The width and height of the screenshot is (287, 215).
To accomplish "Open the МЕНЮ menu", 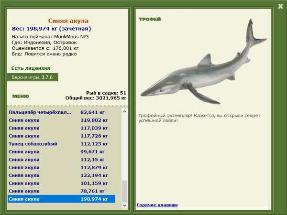I will pyautogui.click(x=21, y=97).
